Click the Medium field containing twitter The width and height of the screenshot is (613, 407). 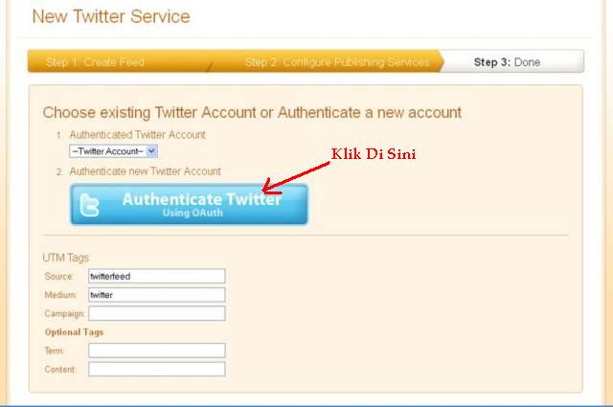click(x=157, y=295)
